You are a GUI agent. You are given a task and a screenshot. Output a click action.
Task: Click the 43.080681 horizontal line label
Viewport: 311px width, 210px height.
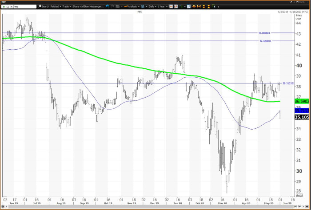point(264,33)
